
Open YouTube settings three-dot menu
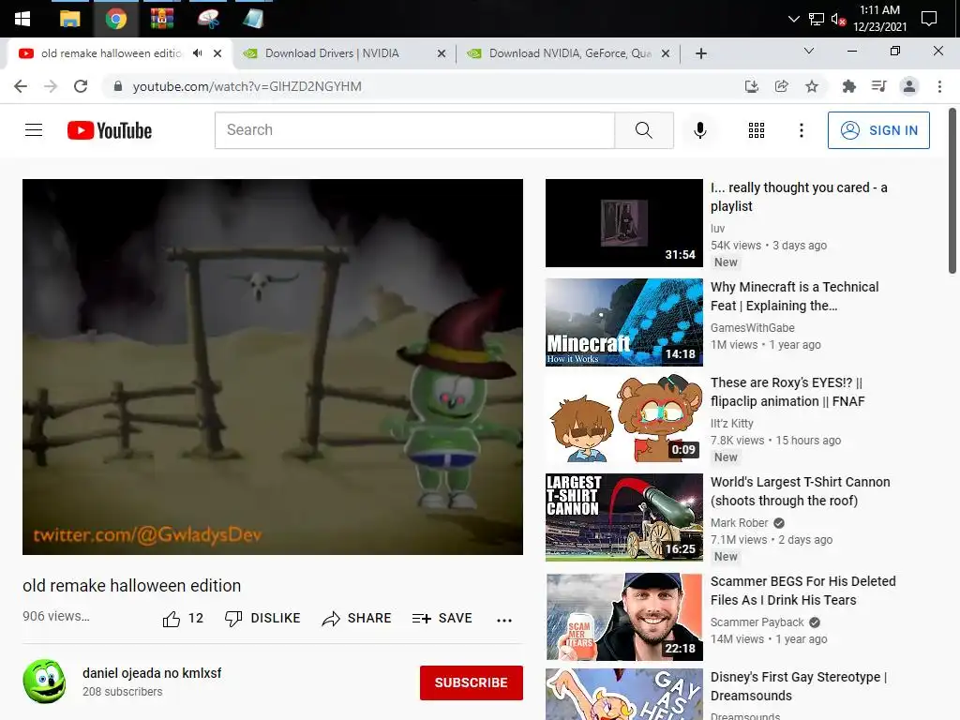pyautogui.click(x=801, y=129)
